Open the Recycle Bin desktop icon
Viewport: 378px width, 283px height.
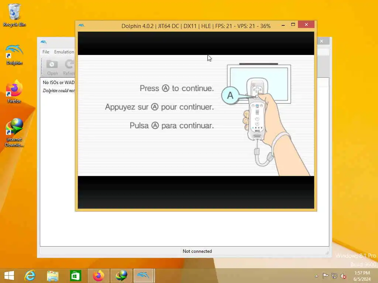(14, 15)
